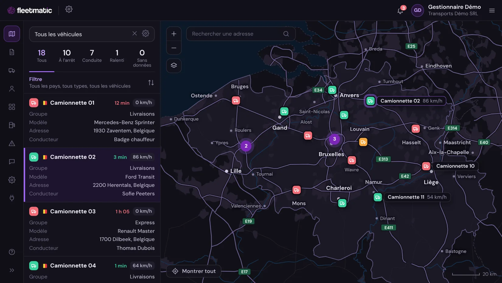The image size is (502, 283).
Task: Click the orange vehicle marker near Louvain
Action: tap(363, 142)
